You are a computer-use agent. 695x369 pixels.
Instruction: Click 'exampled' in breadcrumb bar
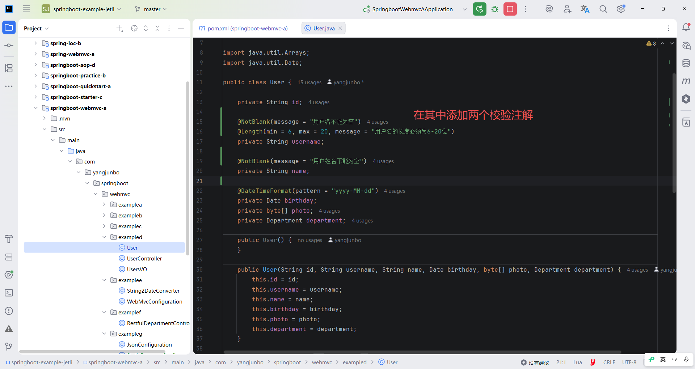click(354, 362)
